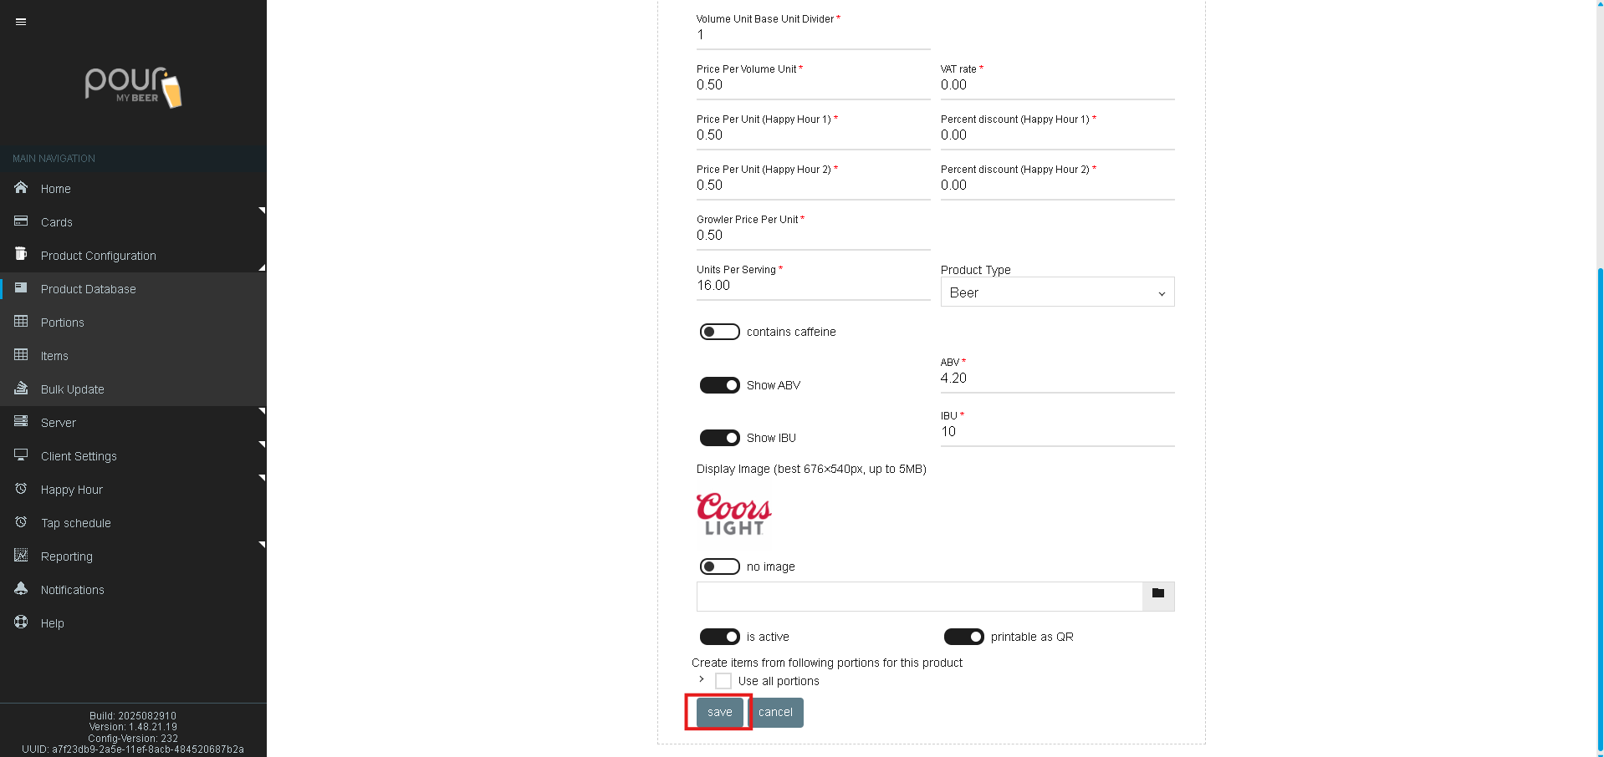Click the Home house icon
Image resolution: width=1604 pixels, height=757 pixels.
tap(21, 188)
